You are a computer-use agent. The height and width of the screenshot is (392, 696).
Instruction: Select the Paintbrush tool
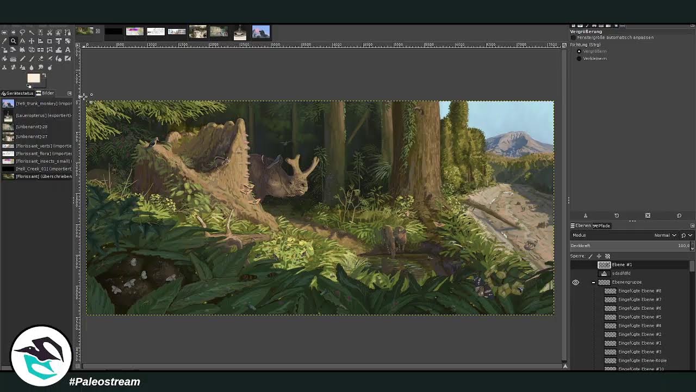click(32, 59)
